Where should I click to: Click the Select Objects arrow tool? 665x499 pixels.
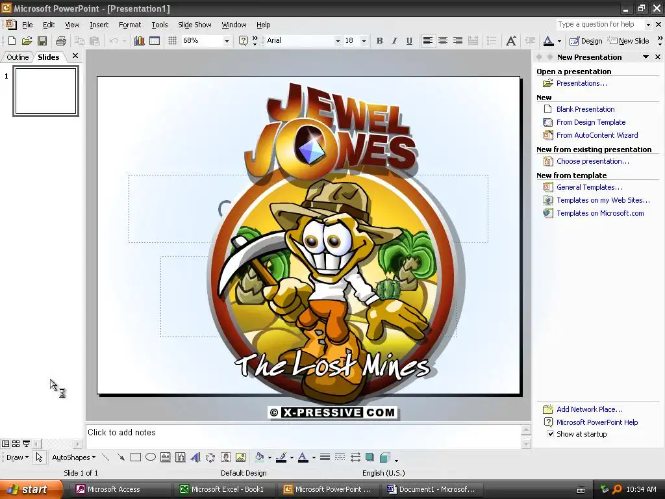pos(39,457)
